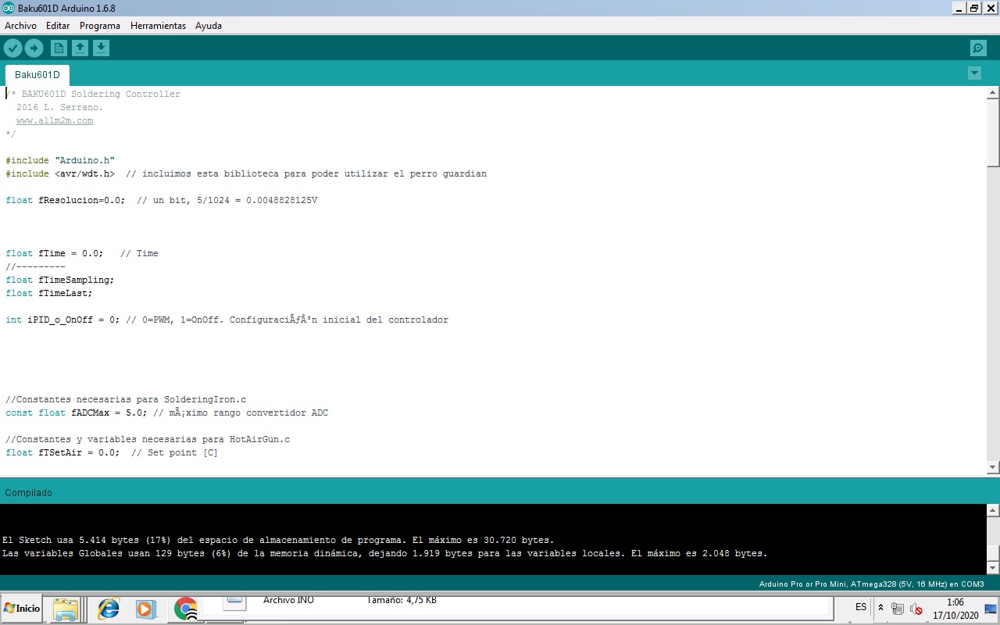1000x625 pixels.
Task: Open the Herramientas menu
Action: click(158, 26)
